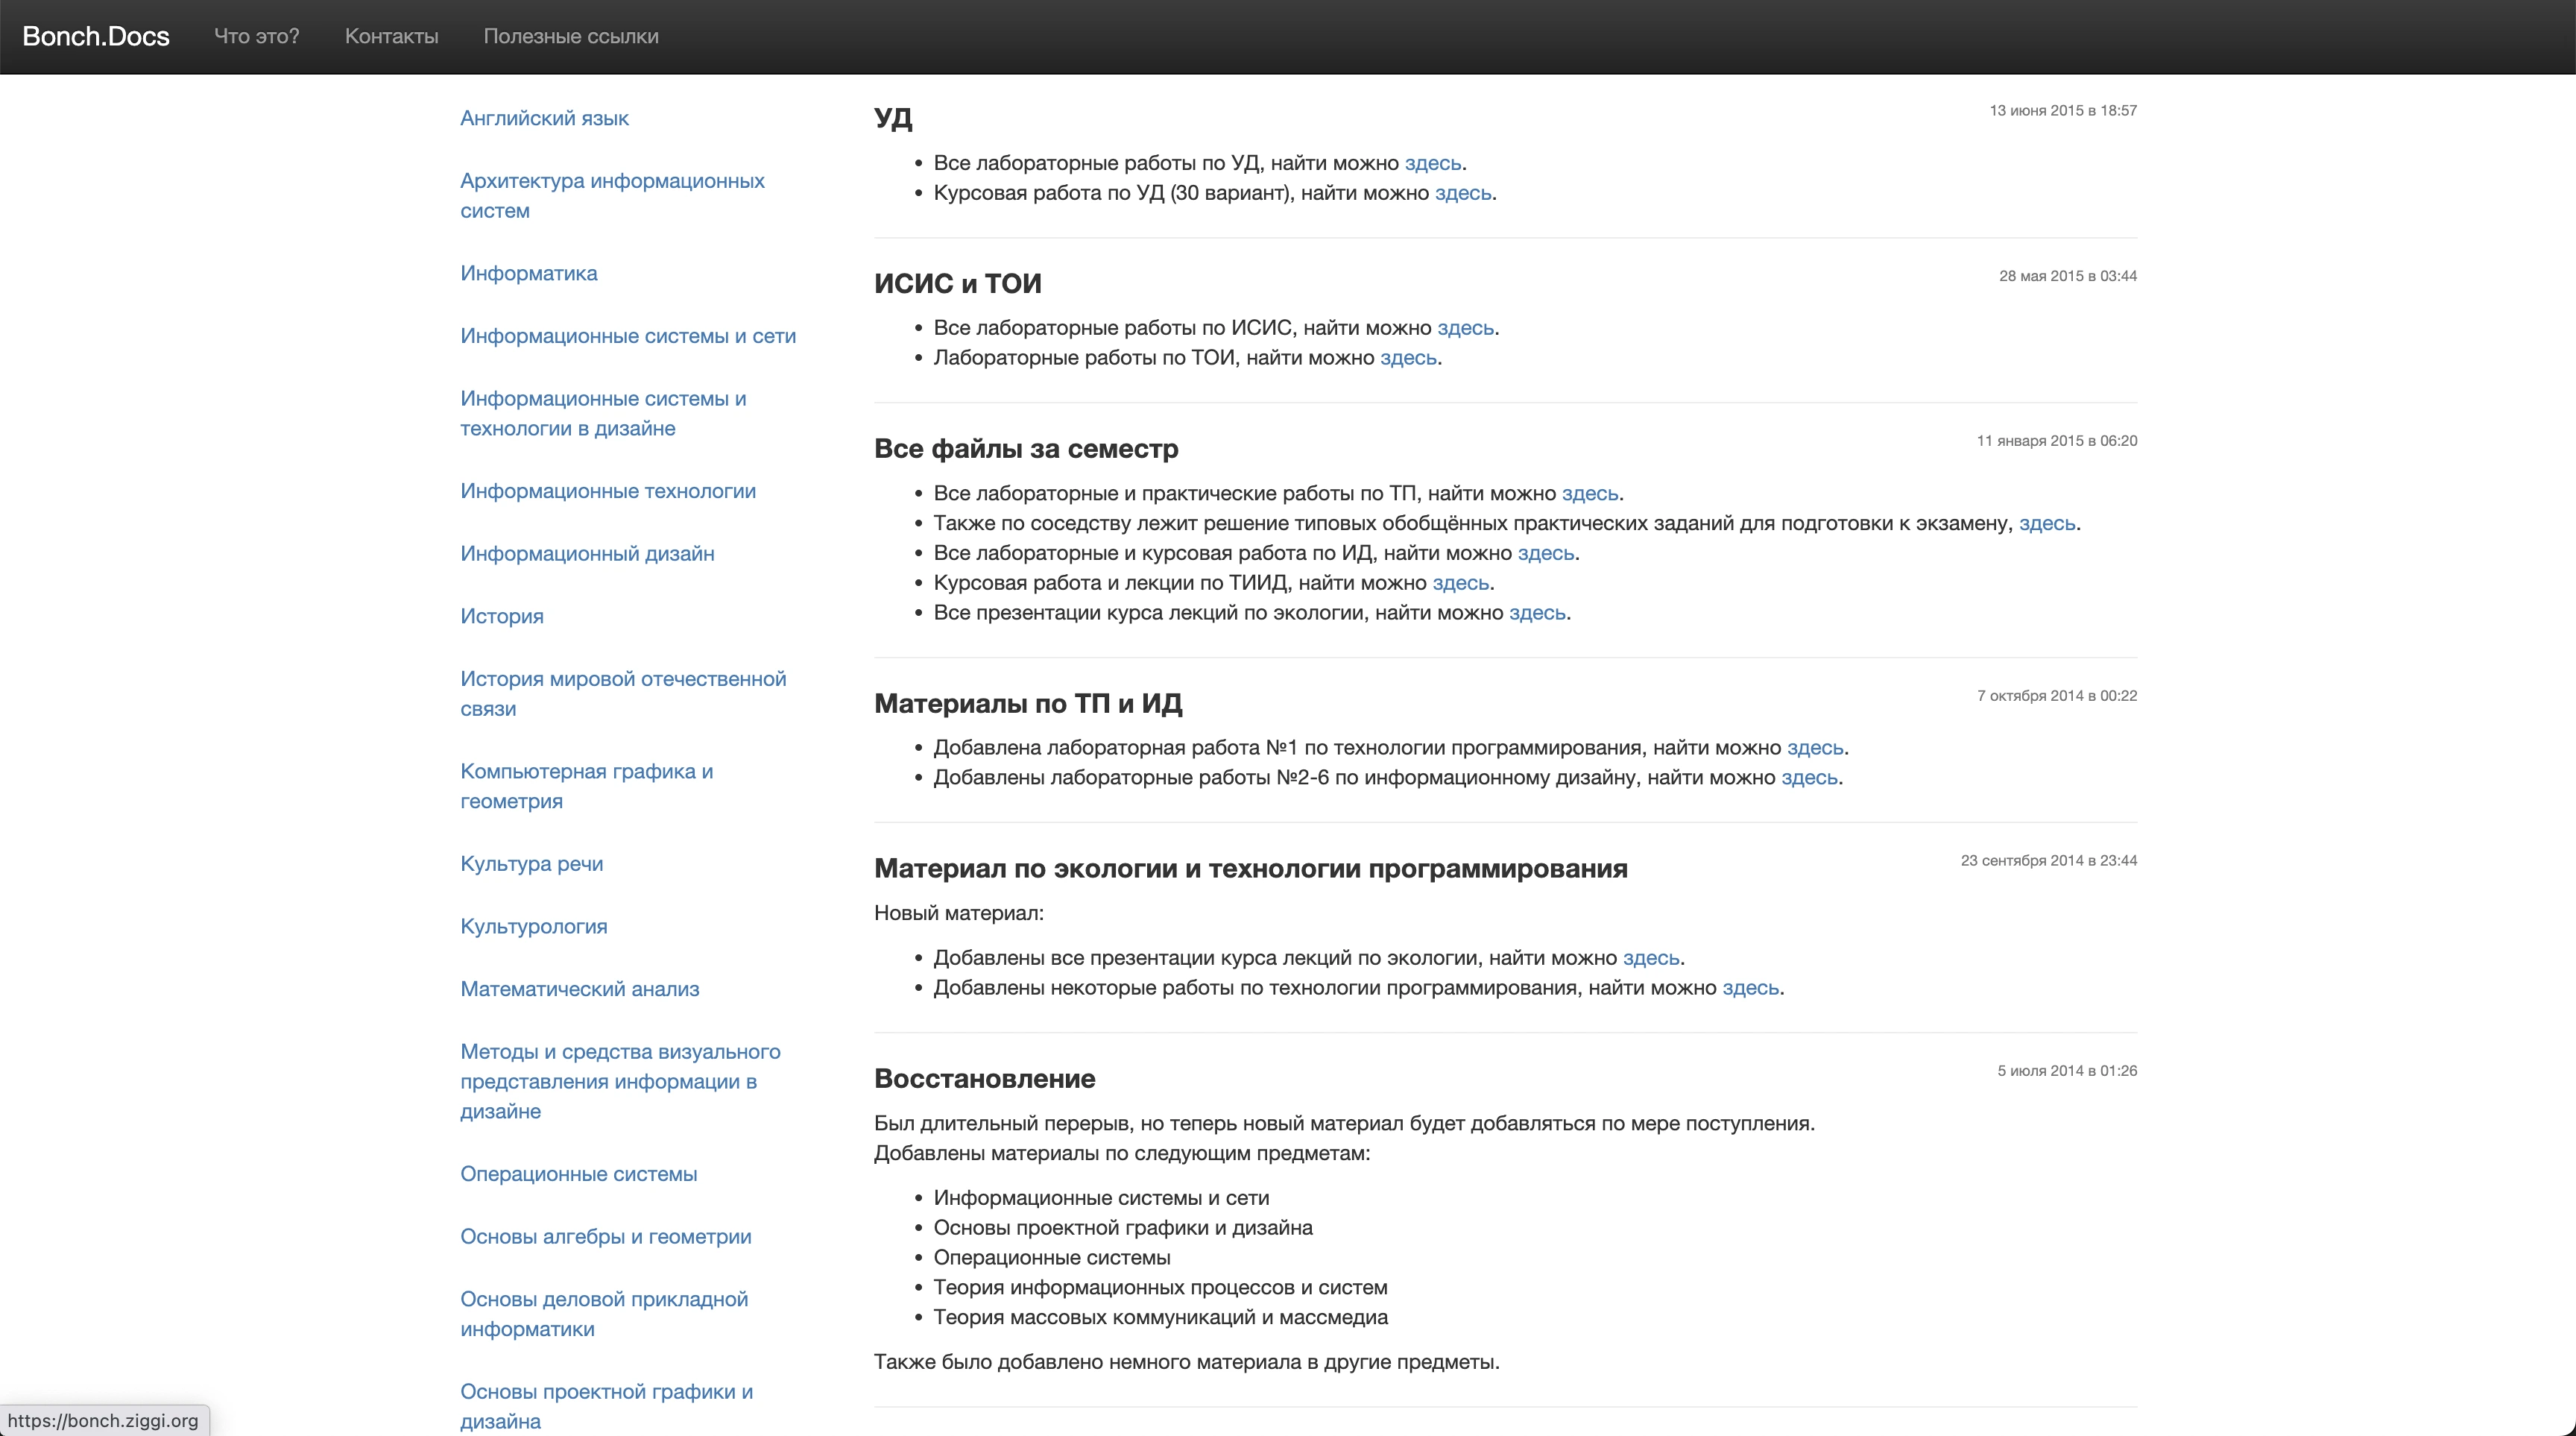Choose "Информатика" from the sidebar list

pos(528,273)
